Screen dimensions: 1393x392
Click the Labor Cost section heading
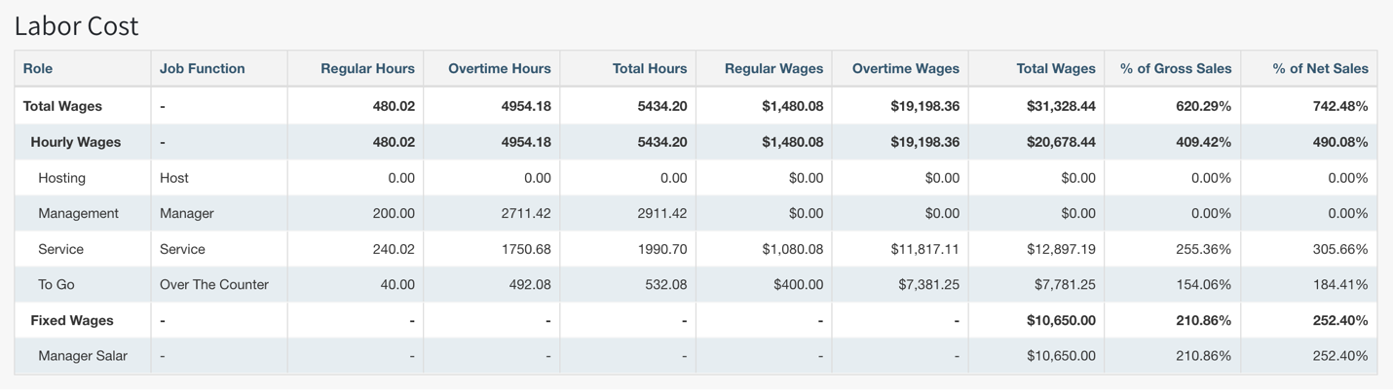coord(77,26)
